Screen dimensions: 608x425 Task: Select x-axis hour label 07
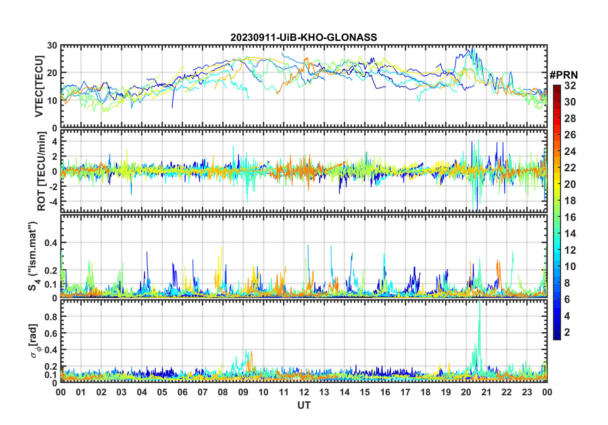pyautogui.click(x=203, y=392)
